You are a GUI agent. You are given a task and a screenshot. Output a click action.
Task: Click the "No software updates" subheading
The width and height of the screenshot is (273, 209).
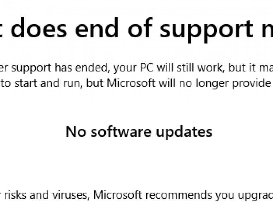click(x=139, y=132)
